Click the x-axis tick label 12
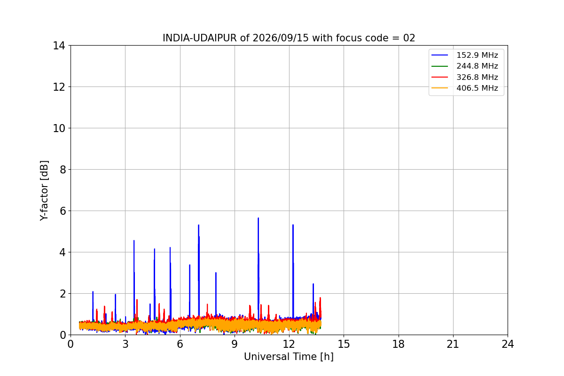Screen dimensions: 564x376 [x=289, y=344]
